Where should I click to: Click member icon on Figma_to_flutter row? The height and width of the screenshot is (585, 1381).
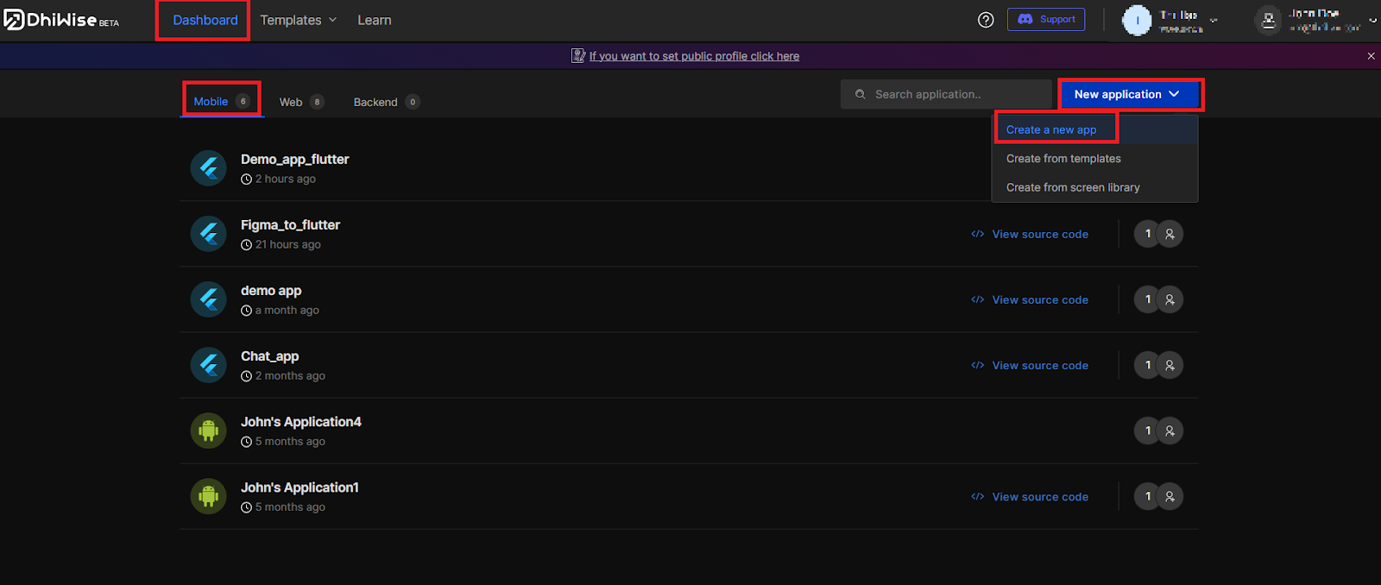[1170, 234]
